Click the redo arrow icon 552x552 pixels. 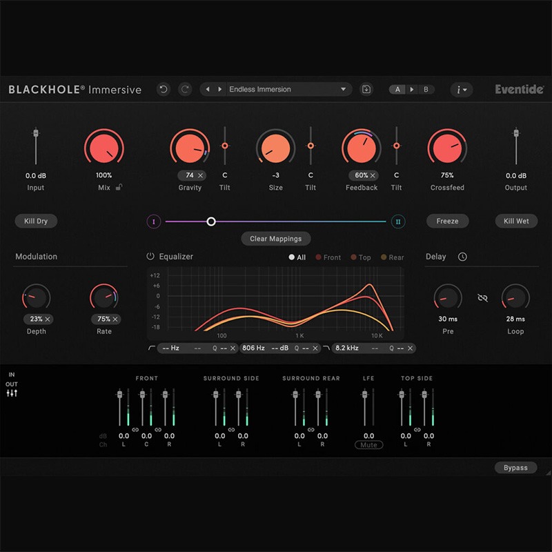[x=185, y=90]
